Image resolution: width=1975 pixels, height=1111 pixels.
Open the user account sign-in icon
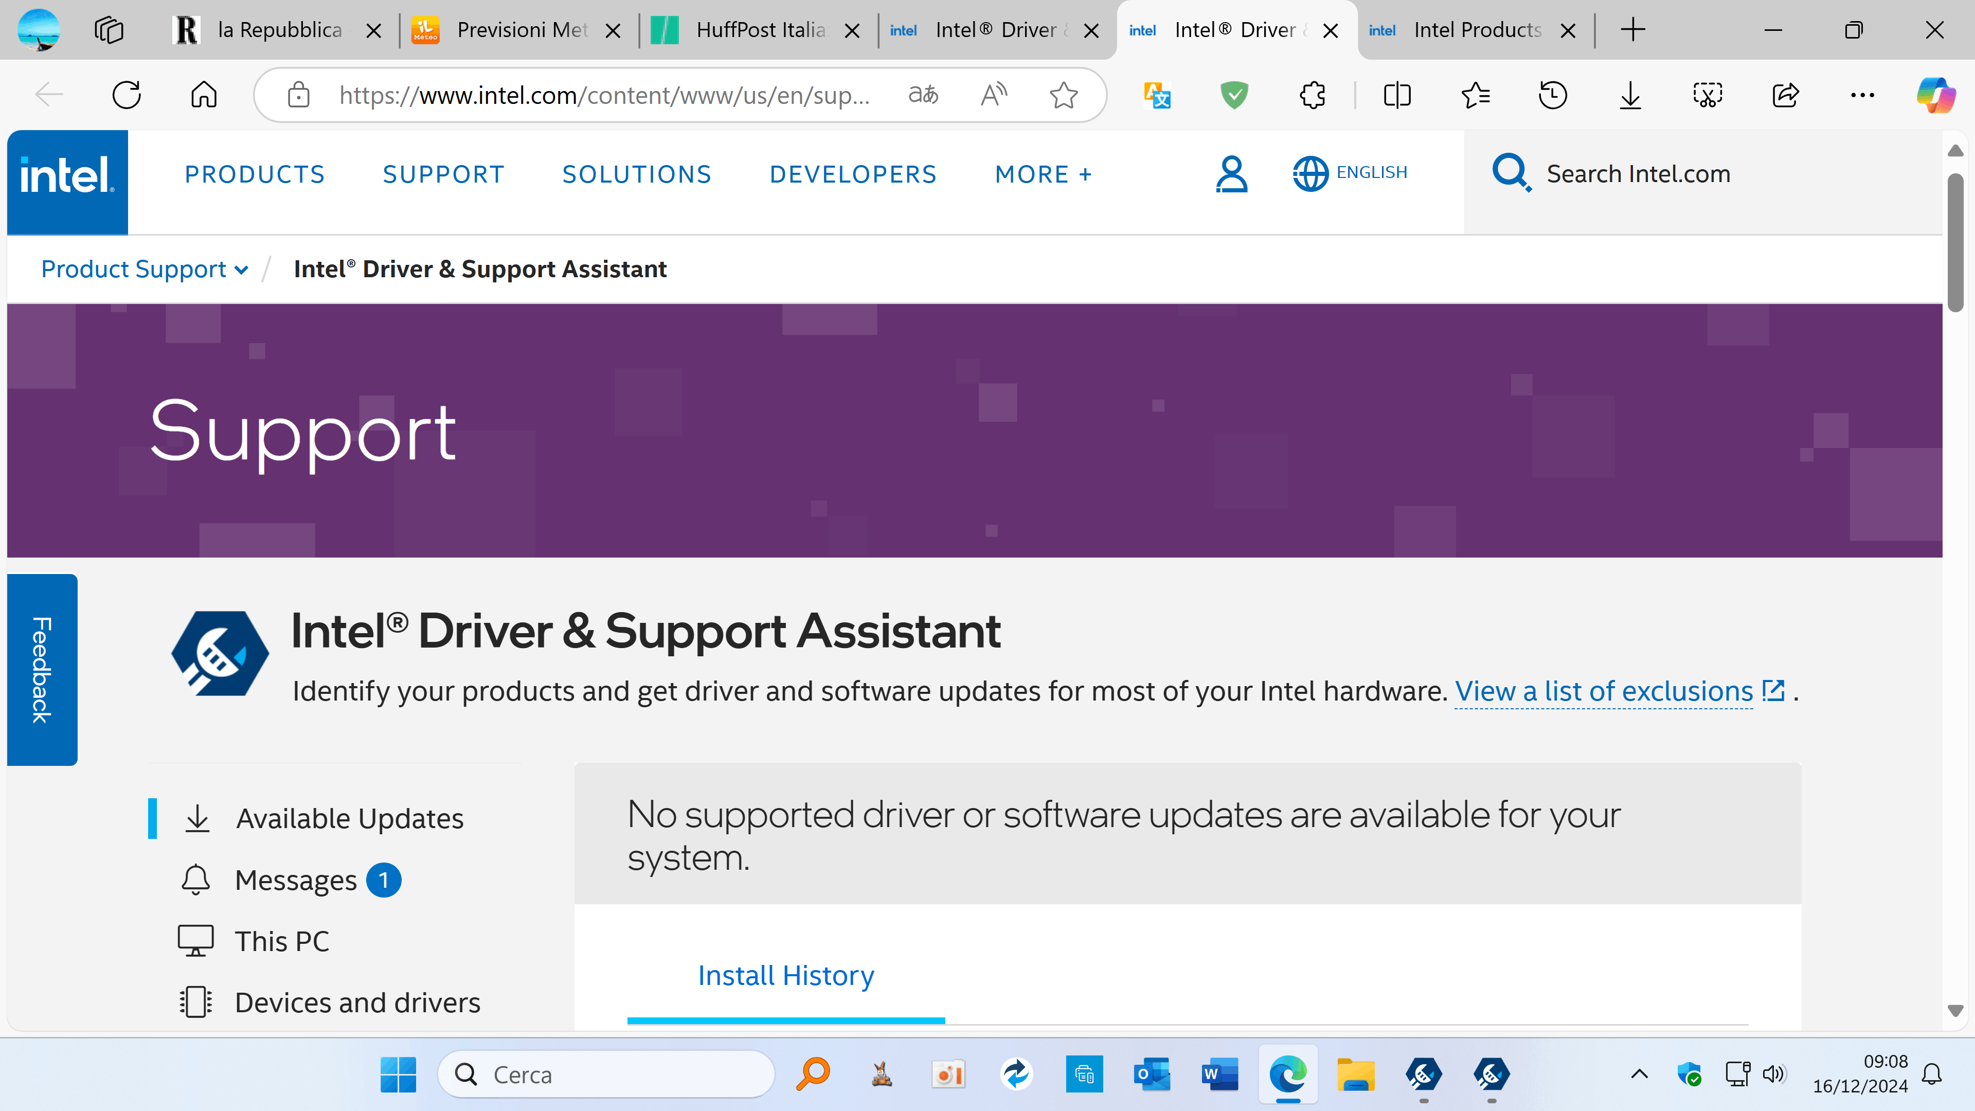tap(1231, 174)
